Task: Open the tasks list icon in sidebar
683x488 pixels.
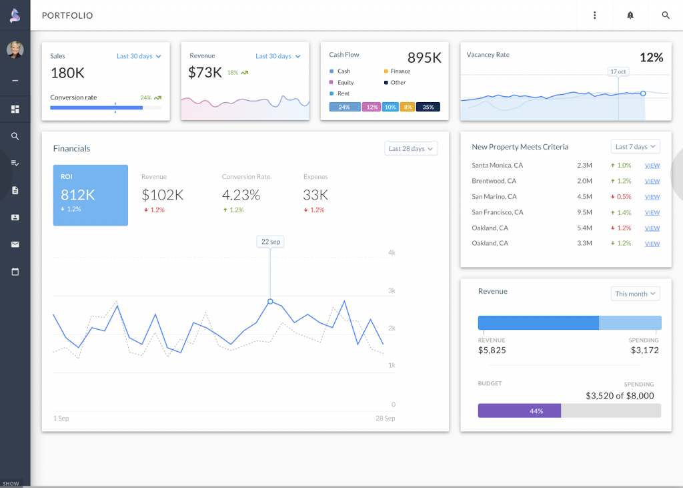Action: [15, 162]
